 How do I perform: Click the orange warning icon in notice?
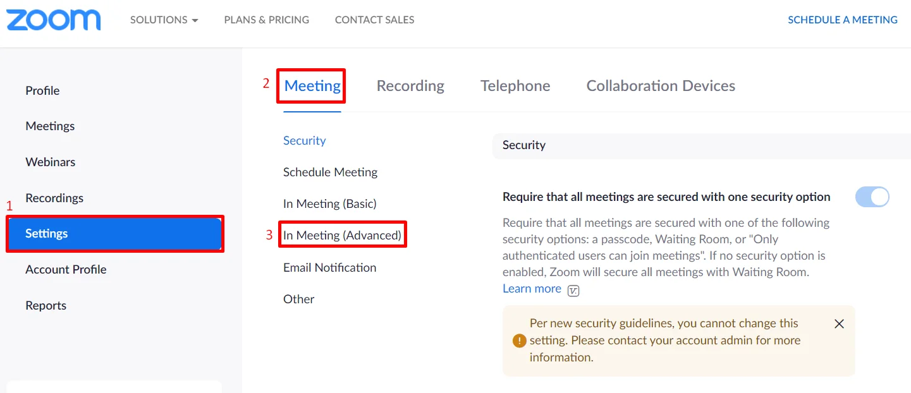[519, 341]
